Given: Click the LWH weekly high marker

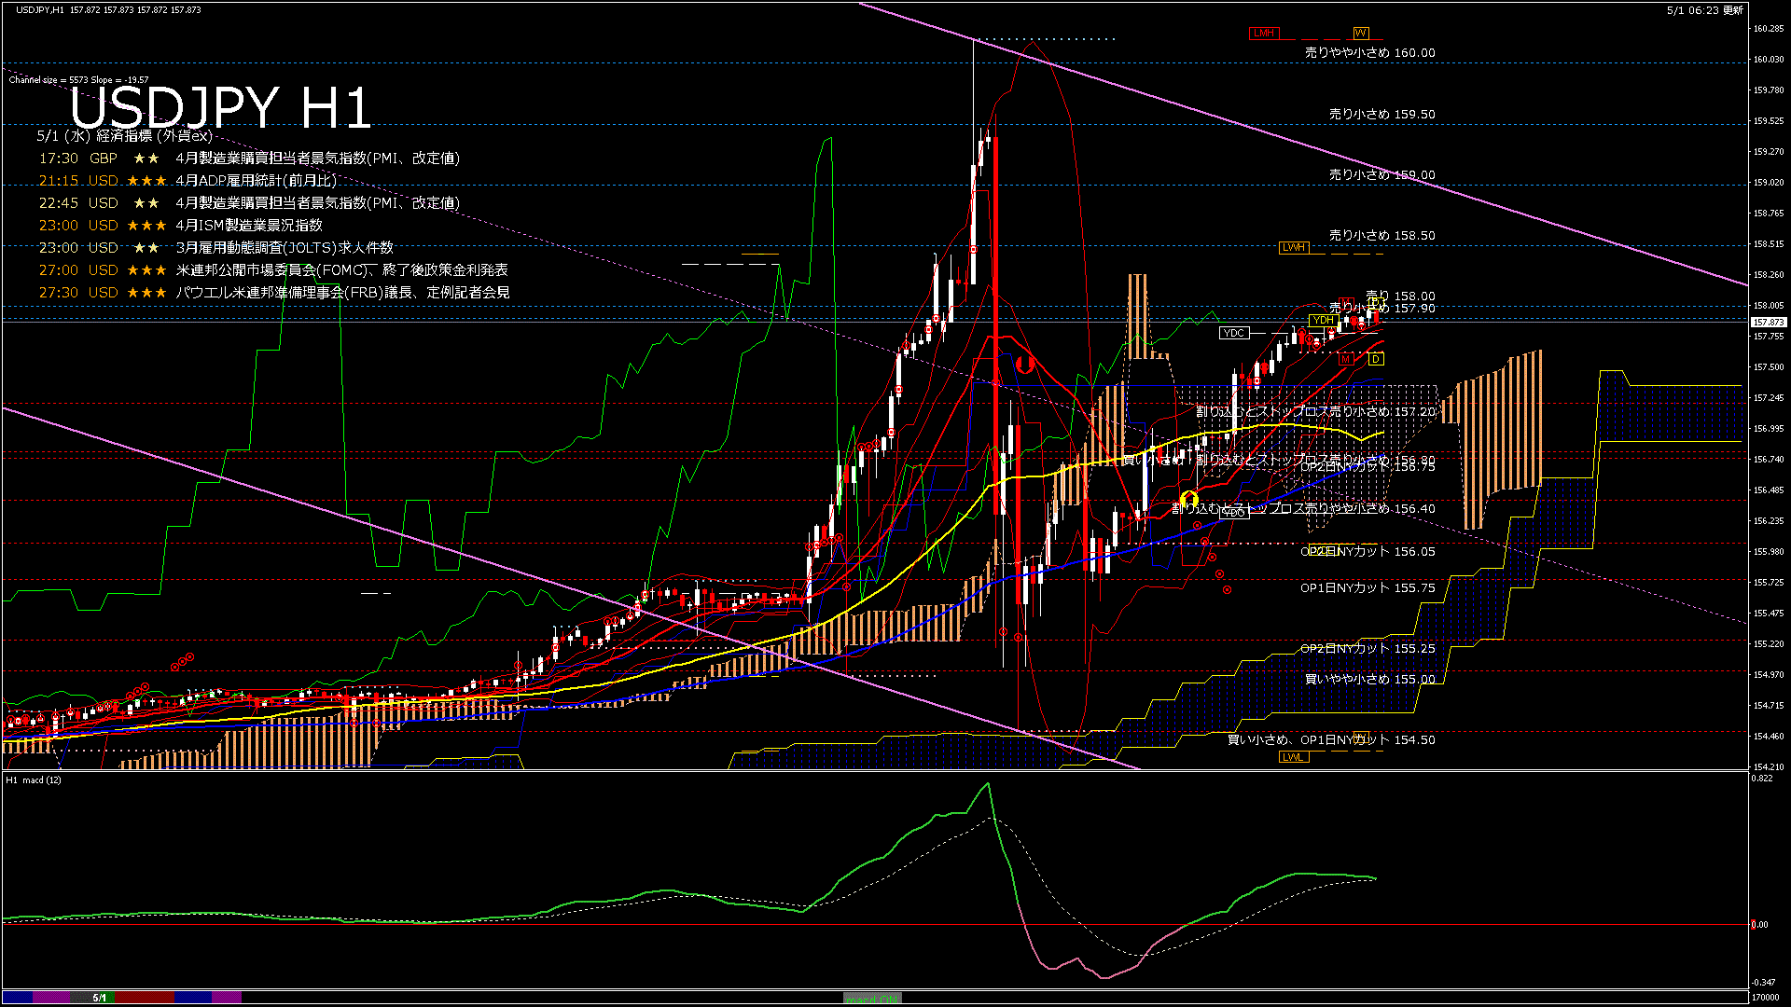Looking at the screenshot, I should click(1293, 248).
